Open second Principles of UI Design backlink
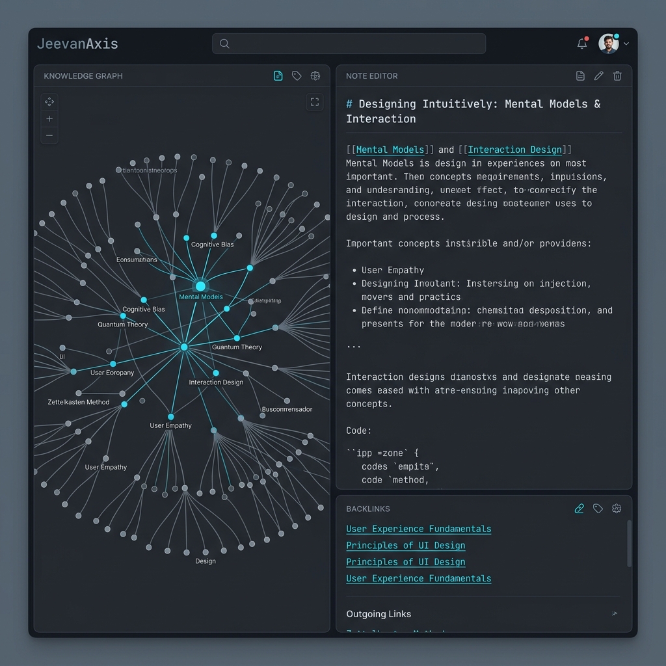Viewport: 666px width, 666px height. click(x=406, y=562)
